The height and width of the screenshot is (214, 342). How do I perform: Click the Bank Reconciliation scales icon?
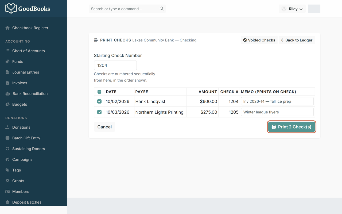click(x=8, y=94)
